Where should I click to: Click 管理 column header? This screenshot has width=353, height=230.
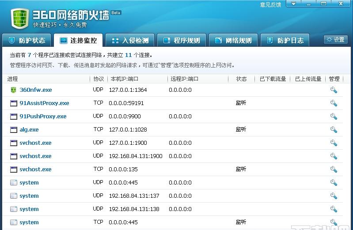point(334,79)
